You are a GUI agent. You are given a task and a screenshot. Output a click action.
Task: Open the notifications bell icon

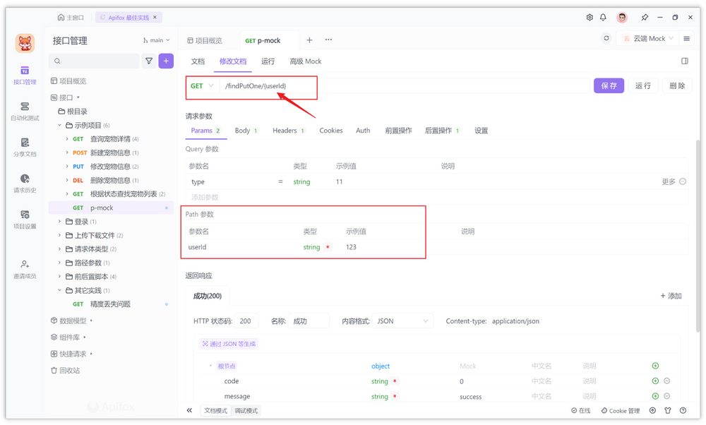pyautogui.click(x=603, y=18)
